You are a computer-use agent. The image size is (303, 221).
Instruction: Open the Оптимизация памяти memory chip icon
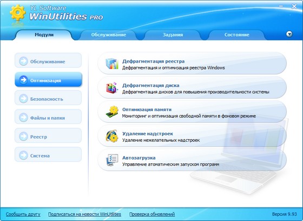(x=112, y=112)
